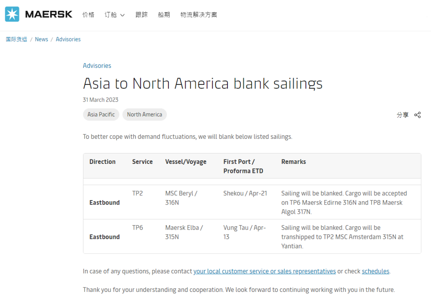Click the remark mentioning TP8 Maersk Algol 317N
This screenshot has width=431, height=305.
pos(344,203)
